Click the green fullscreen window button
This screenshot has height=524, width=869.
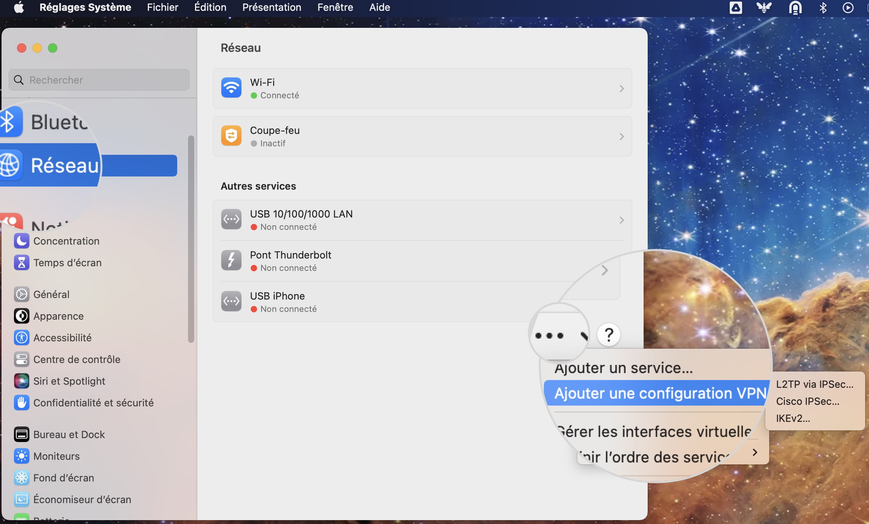(53, 48)
